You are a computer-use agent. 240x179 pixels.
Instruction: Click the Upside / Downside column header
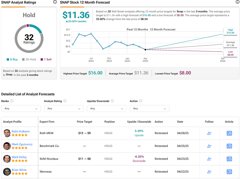tap(139, 122)
